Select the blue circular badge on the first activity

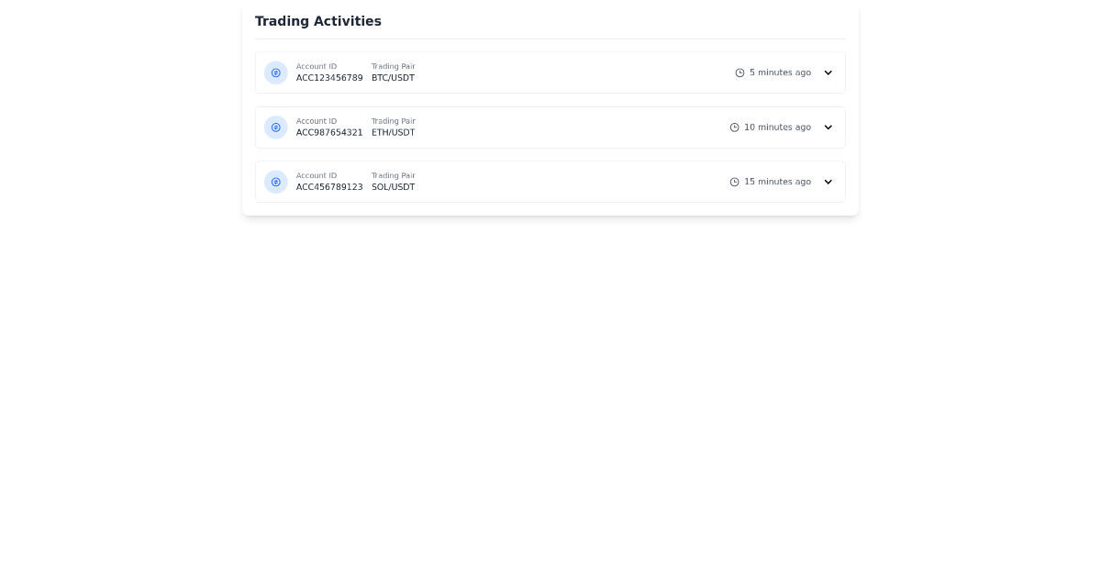pyautogui.click(x=276, y=72)
